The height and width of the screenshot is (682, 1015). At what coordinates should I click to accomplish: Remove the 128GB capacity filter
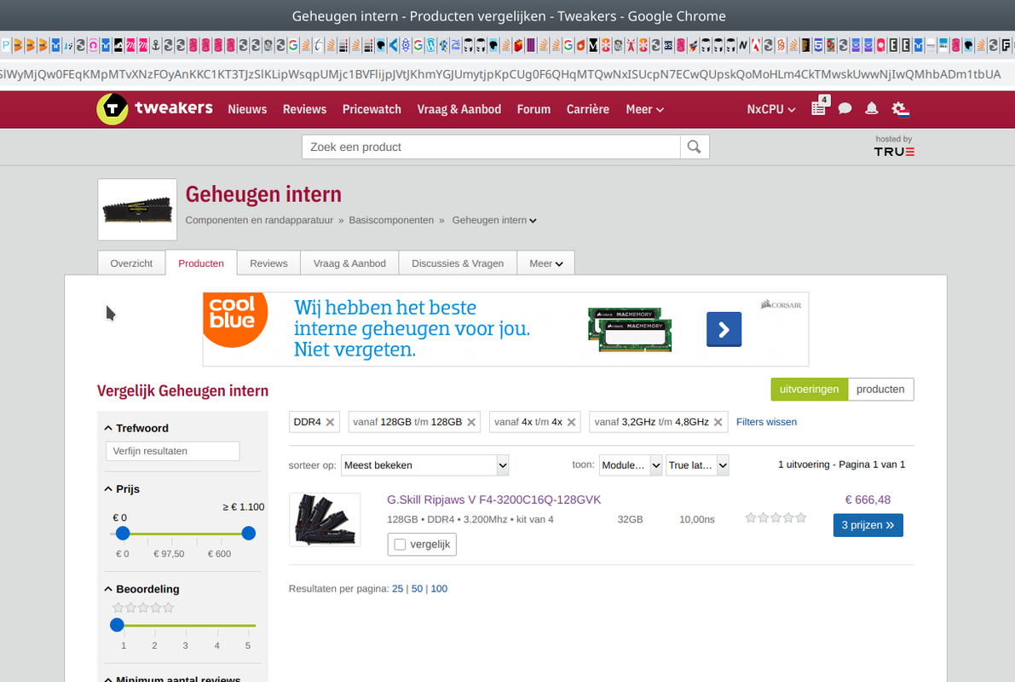pos(471,422)
